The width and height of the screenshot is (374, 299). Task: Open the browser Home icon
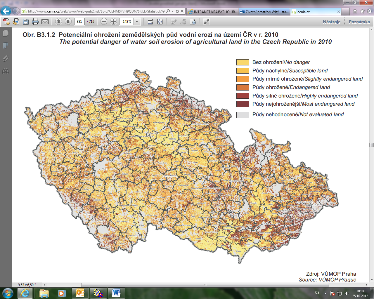click(355, 11)
